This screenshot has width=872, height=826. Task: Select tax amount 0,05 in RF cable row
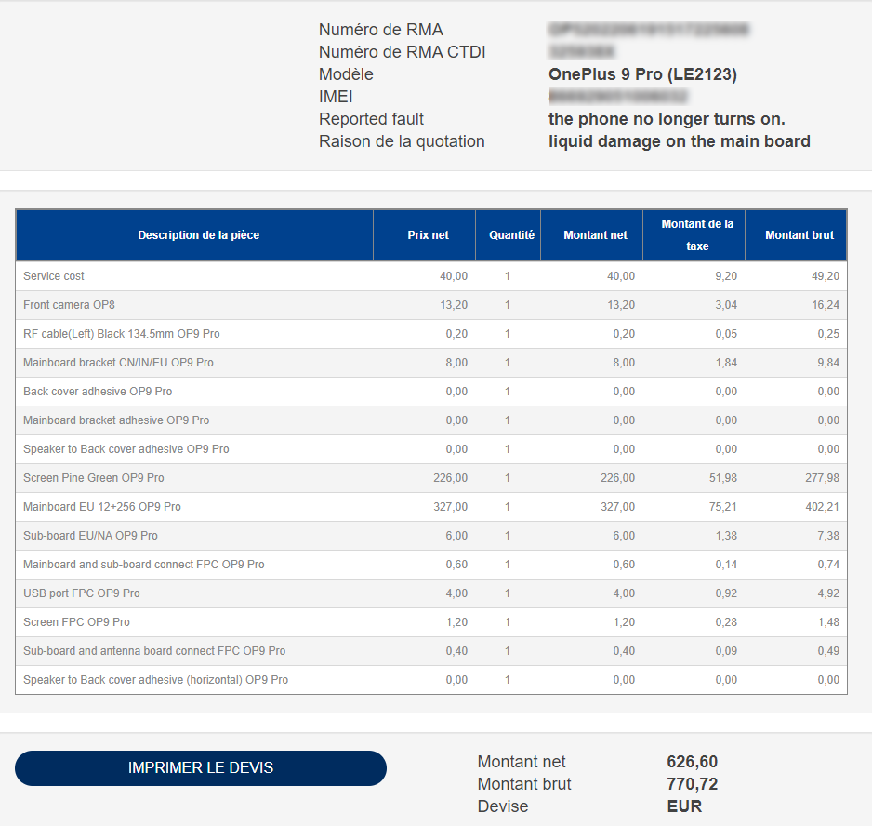(x=726, y=334)
